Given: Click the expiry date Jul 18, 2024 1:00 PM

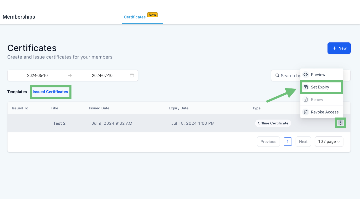Looking at the screenshot, I should pyautogui.click(x=193, y=123).
